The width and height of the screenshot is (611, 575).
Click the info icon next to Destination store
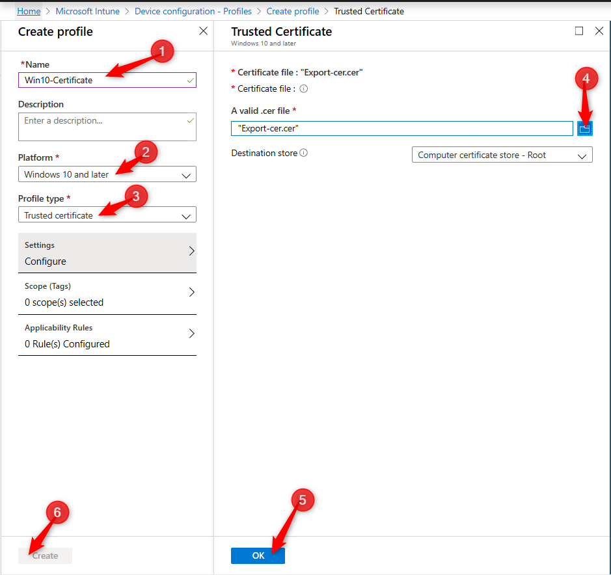pos(304,153)
